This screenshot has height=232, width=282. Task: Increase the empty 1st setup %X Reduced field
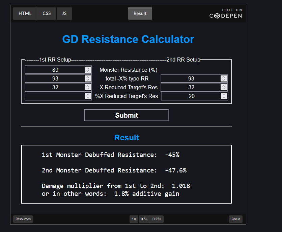[x=88, y=95]
